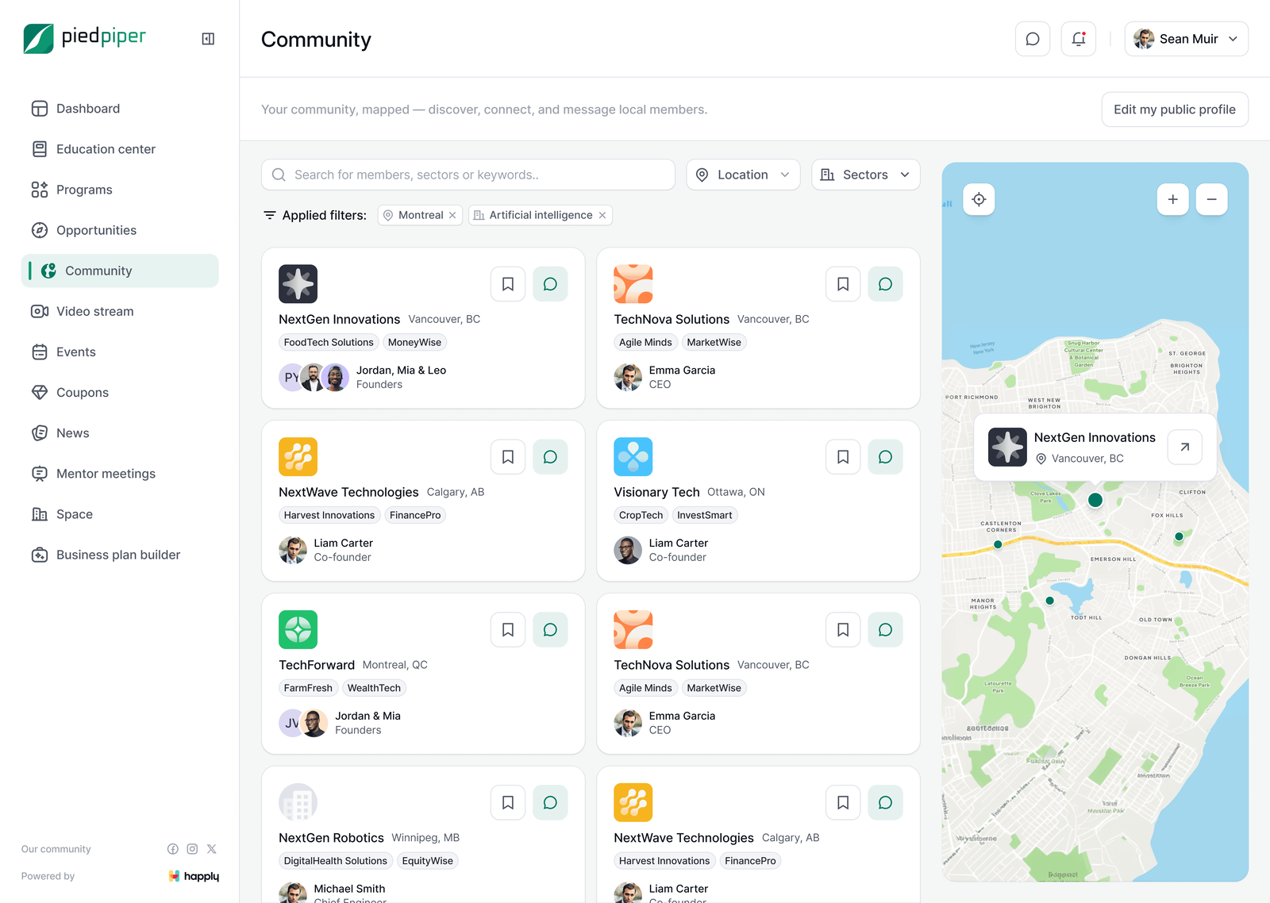Click the map locate-me target icon
The image size is (1270, 903).
click(x=979, y=199)
